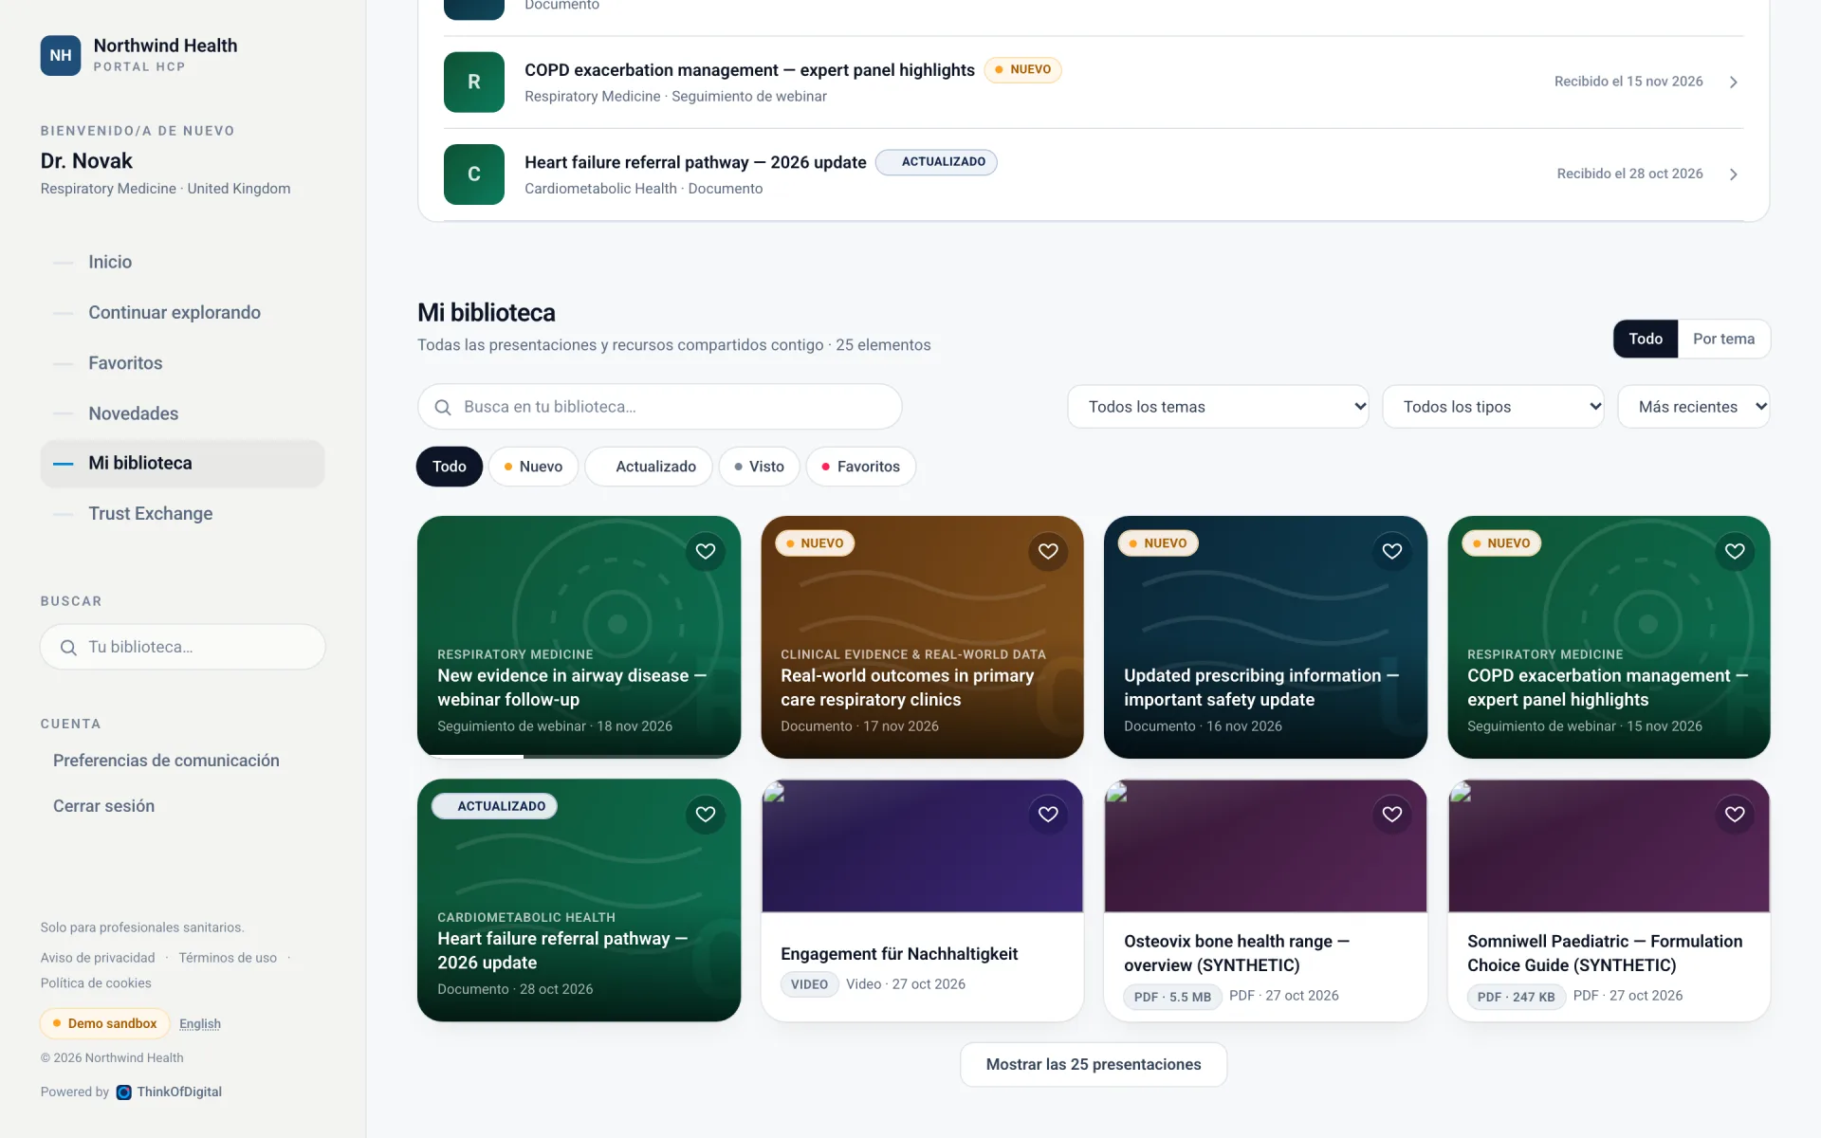
Task: Click heart icon on Osteovix bone health card
Action: [x=1391, y=814]
